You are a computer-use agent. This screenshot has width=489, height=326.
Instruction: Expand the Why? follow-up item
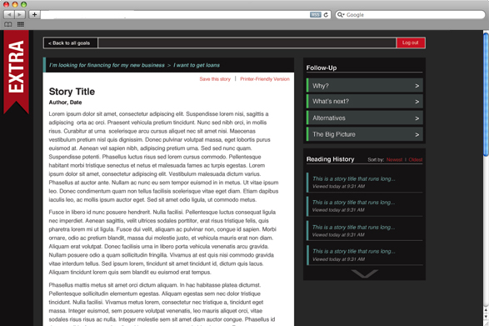pyautogui.click(x=365, y=86)
